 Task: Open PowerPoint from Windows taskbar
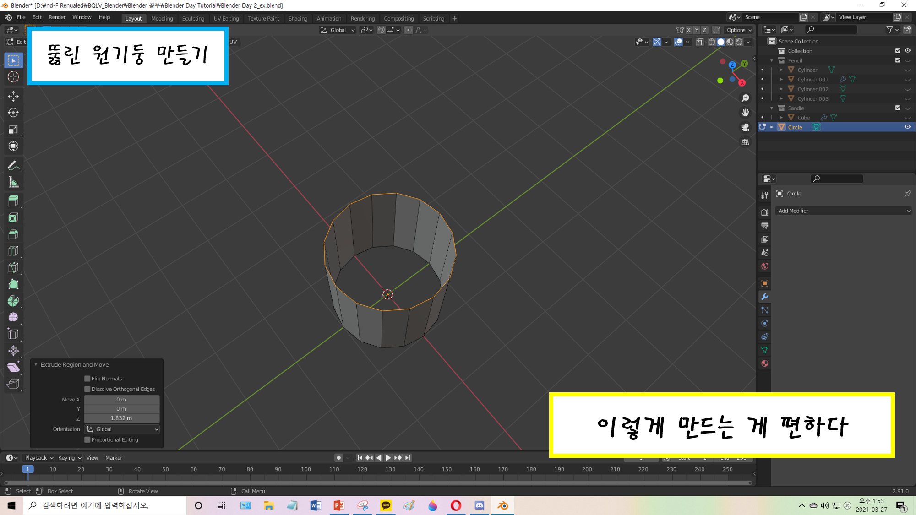(339, 506)
